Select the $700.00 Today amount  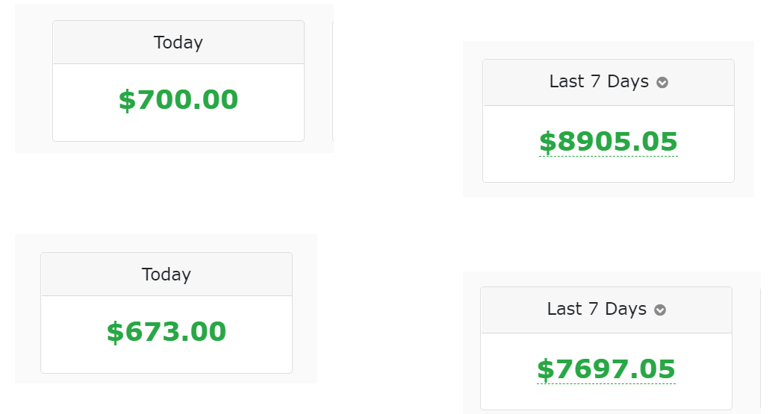coord(178,99)
